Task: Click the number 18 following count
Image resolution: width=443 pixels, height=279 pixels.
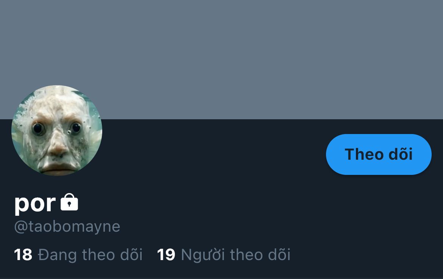Action: point(23,254)
